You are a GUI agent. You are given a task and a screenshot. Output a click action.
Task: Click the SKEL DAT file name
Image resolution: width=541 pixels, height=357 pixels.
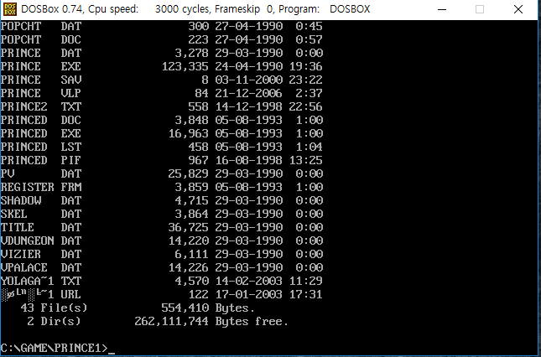coord(41,215)
